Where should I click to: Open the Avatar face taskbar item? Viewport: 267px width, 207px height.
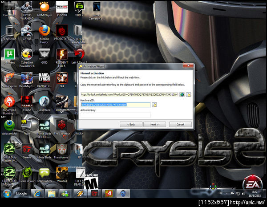click(x=123, y=194)
